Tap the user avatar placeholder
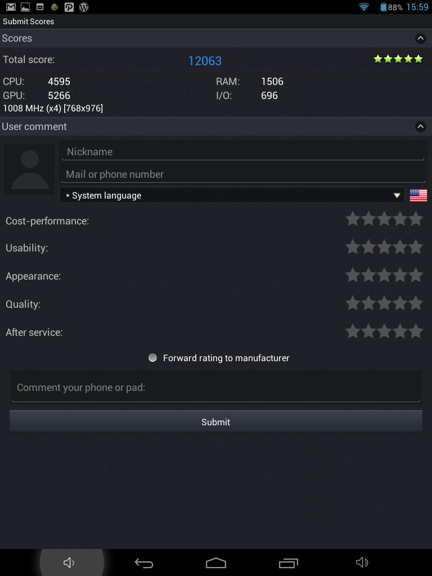 coord(29,169)
